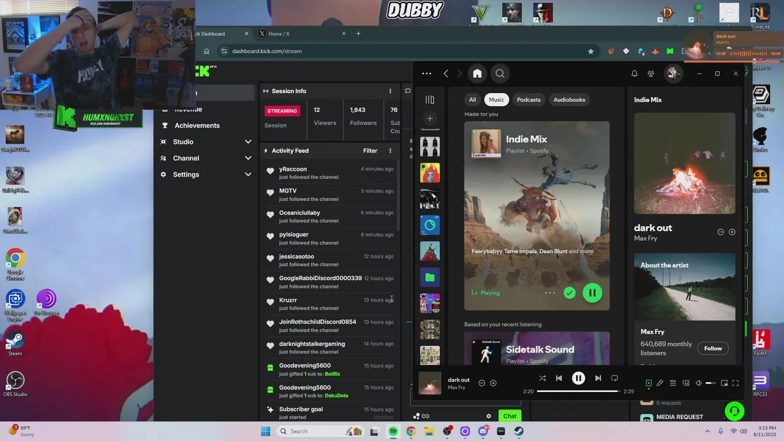The width and height of the screenshot is (784, 441).
Task: Click taskbar Search box
Action: pos(319,431)
